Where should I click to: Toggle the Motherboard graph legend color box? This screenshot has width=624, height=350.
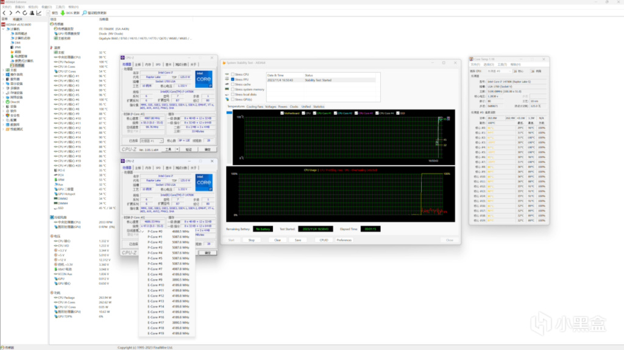point(282,113)
